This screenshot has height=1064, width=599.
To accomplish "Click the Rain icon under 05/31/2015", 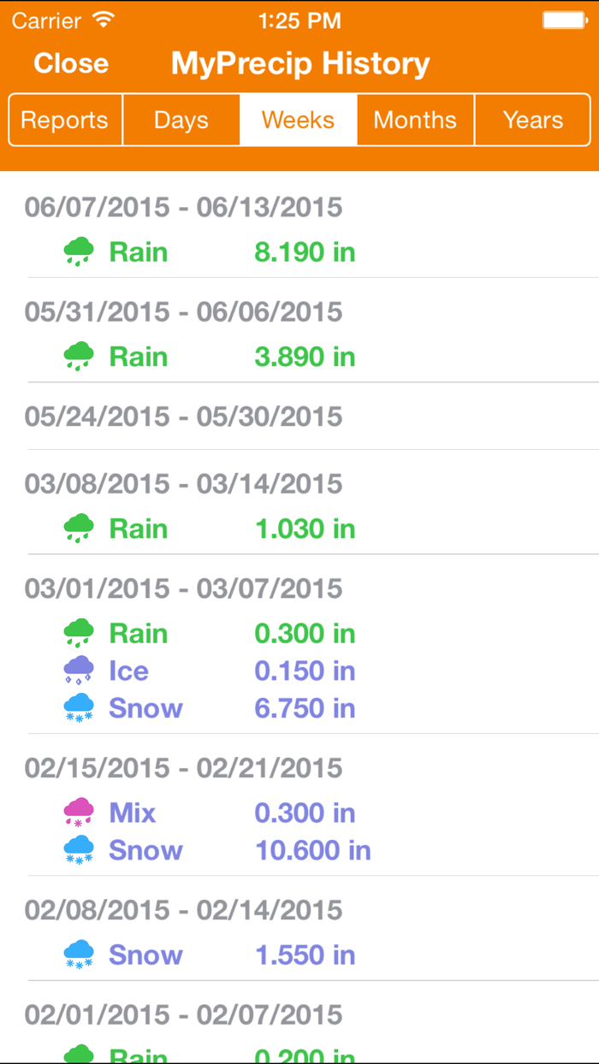I will pyautogui.click(x=78, y=355).
